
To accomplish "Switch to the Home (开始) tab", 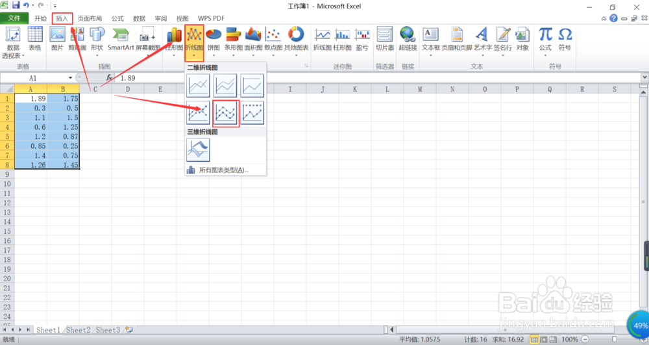I will [x=40, y=18].
